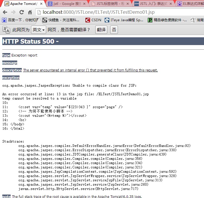Click the 'Stacktrace:' label
This screenshot has height=198, width=204.
pos(13,141)
